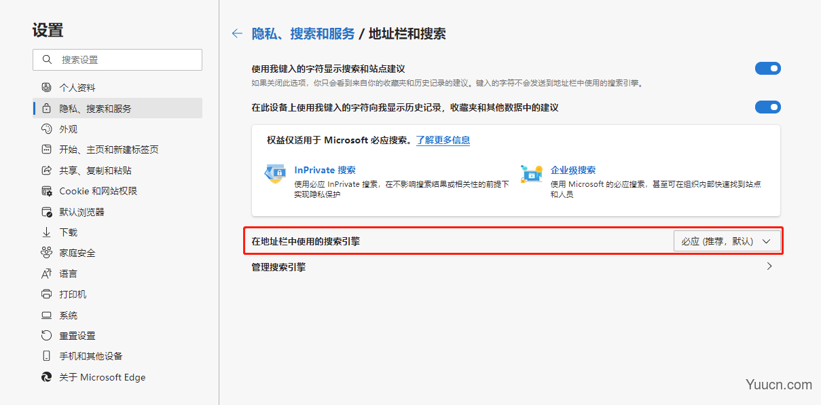The width and height of the screenshot is (821, 405).
Task: Click the icon beside Cookie 和网站权限
Action: [46, 191]
